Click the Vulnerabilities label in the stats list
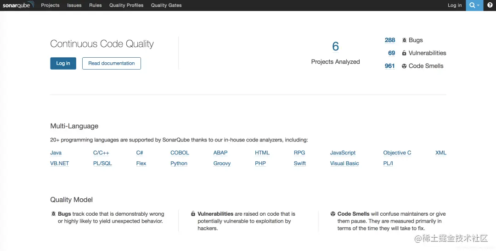 pyautogui.click(x=428, y=53)
